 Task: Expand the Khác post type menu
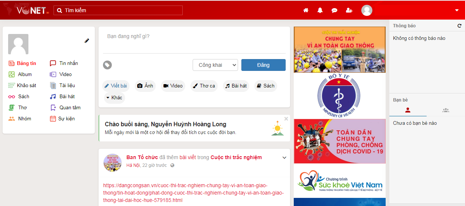point(114,98)
